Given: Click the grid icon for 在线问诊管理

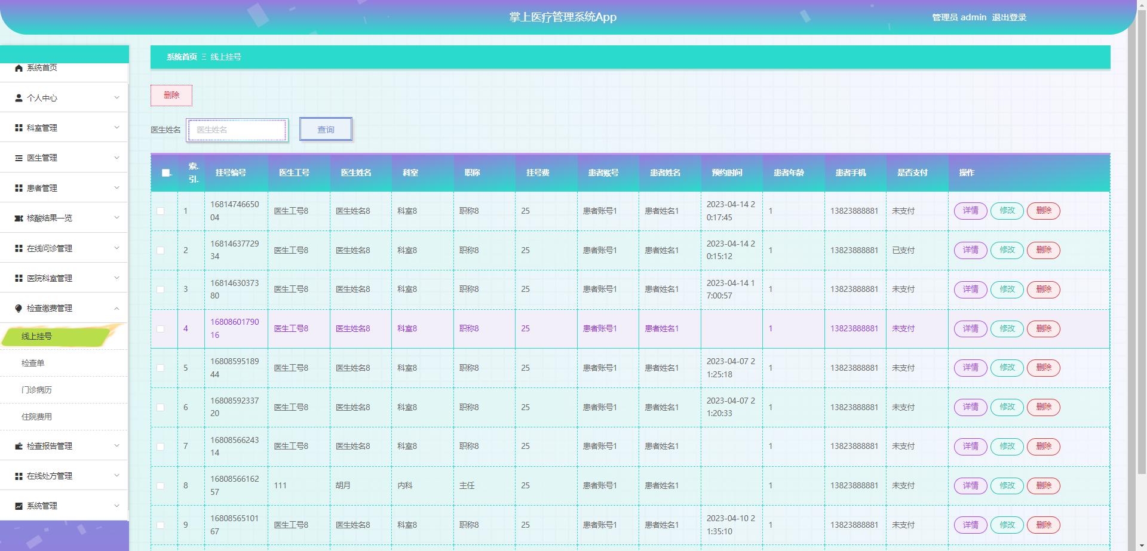Looking at the screenshot, I should point(19,248).
